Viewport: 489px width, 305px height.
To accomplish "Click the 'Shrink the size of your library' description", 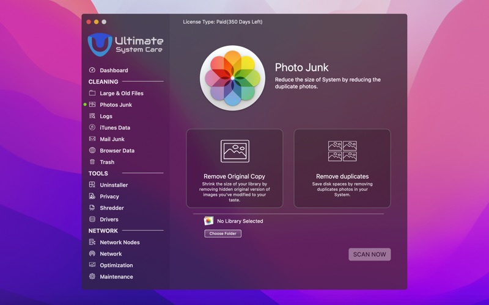I will 235,192.
